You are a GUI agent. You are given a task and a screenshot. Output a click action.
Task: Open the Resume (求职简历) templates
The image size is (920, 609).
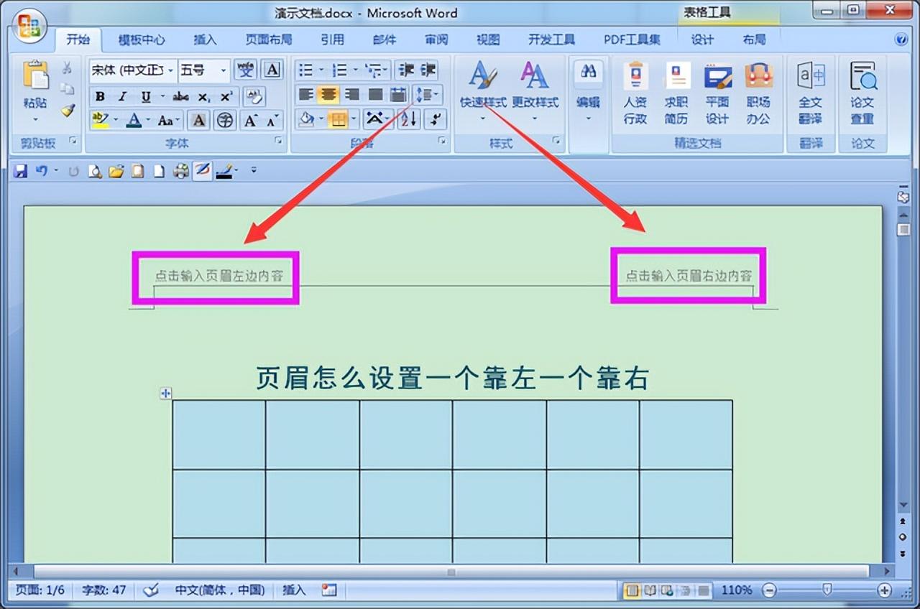(676, 95)
